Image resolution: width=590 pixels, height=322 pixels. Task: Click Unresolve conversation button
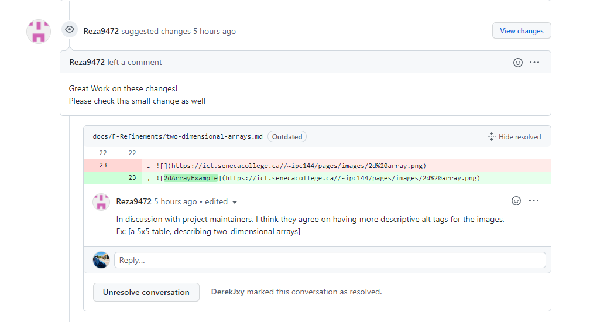(x=146, y=292)
